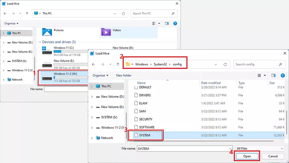
Task: Open the Pictures folder icon
Action: (x=47, y=32)
